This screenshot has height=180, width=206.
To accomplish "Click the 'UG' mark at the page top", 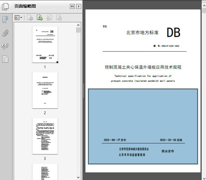I will [105, 26].
